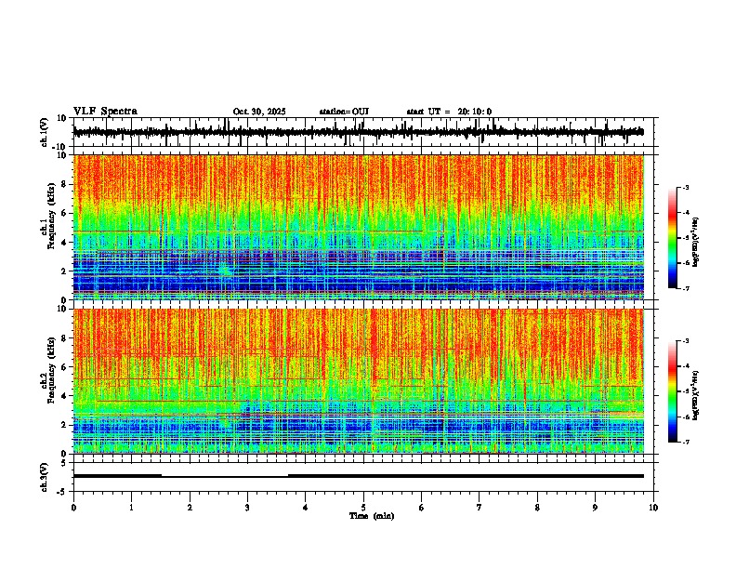
Task: Click time axis tick label "3"
Action: (247, 508)
